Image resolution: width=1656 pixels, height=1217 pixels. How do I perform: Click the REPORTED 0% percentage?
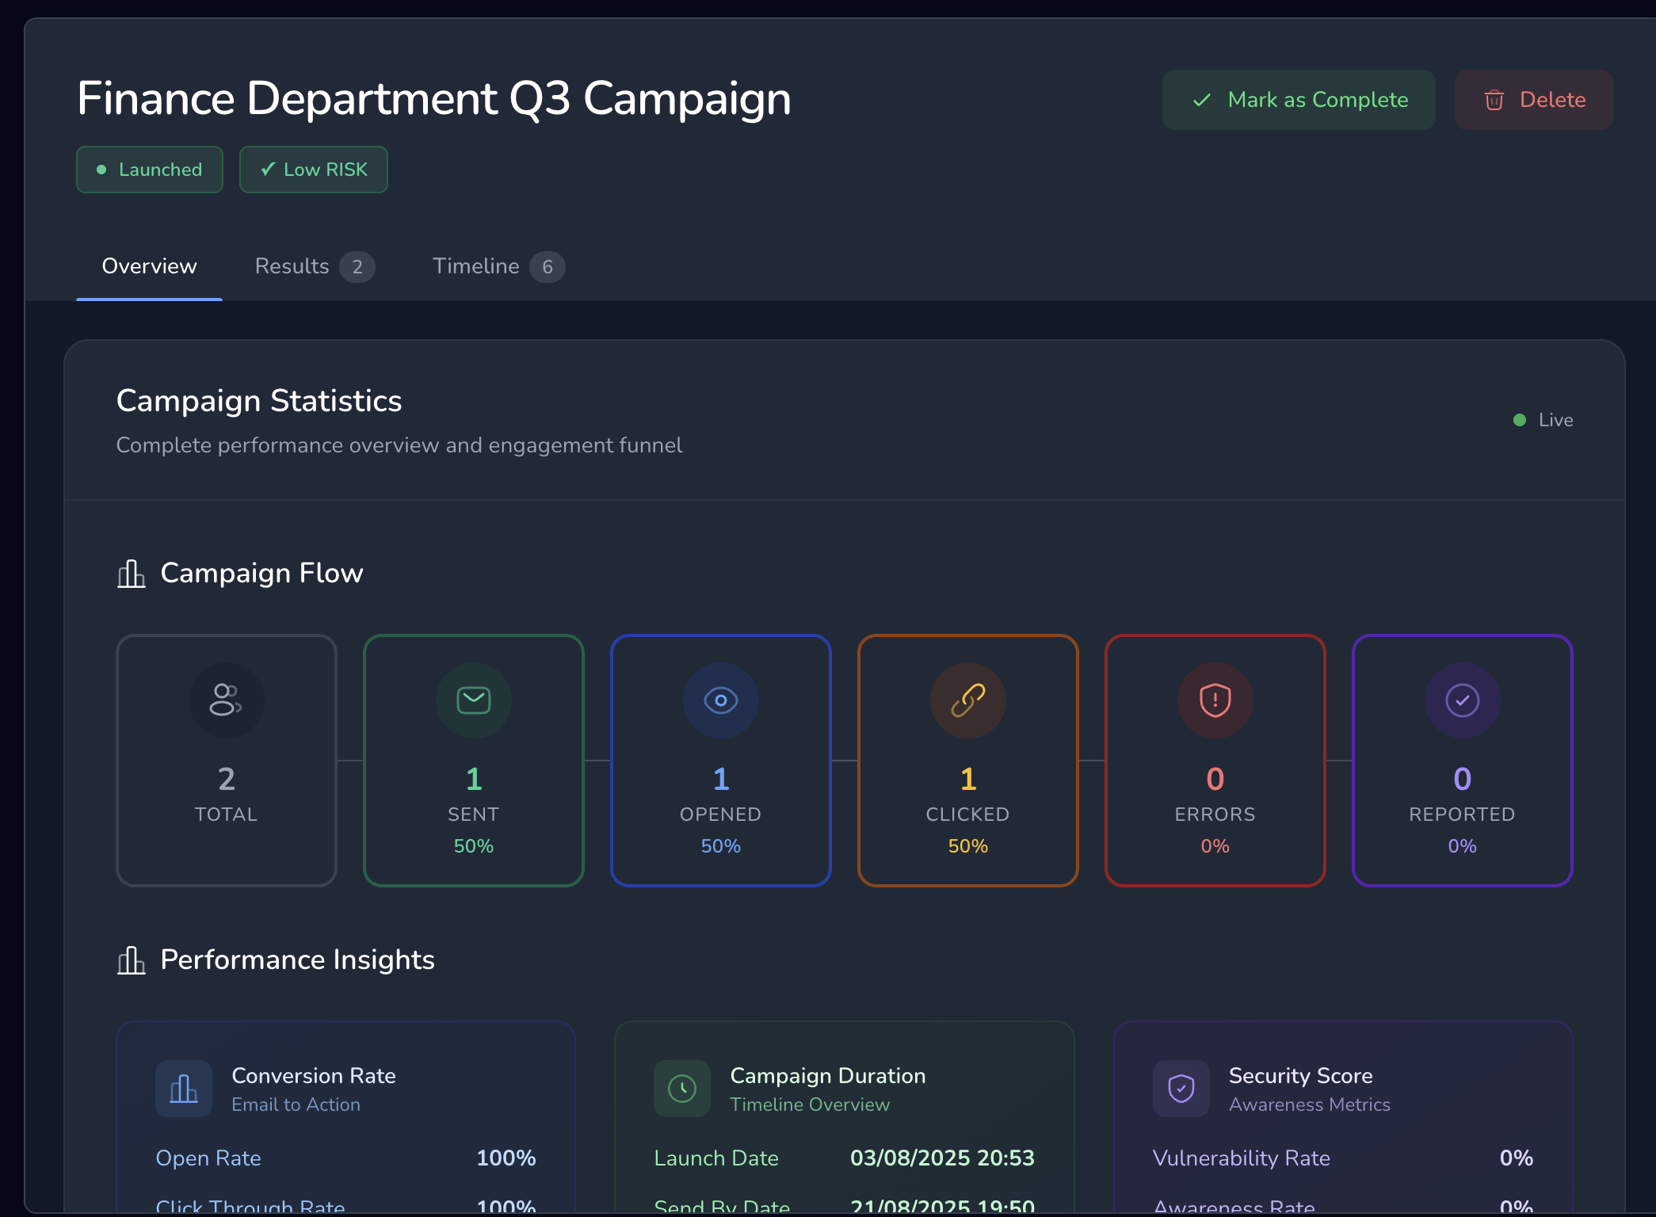point(1463,846)
